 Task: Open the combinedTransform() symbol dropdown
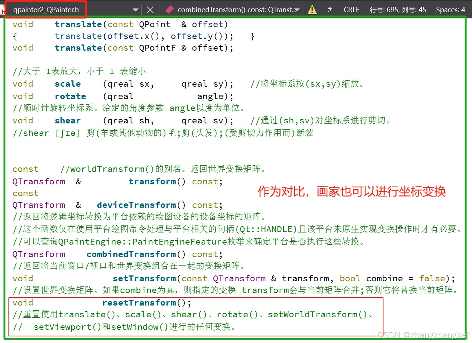pyautogui.click(x=297, y=10)
